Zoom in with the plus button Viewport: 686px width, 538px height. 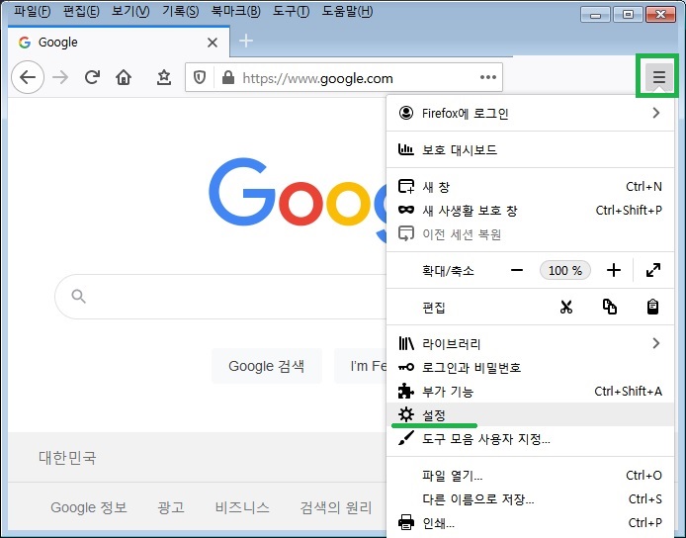614,270
